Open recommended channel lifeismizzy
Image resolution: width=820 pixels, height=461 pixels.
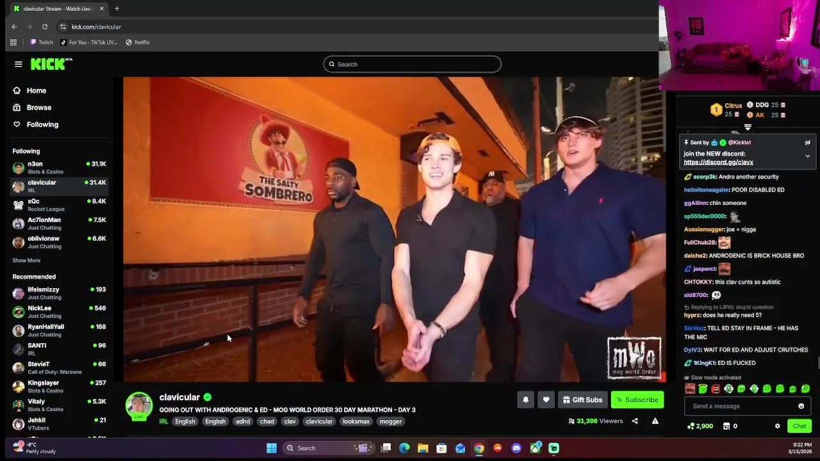[60, 293]
